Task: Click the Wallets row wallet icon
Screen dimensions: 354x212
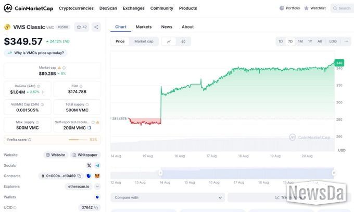Action: click(x=97, y=197)
